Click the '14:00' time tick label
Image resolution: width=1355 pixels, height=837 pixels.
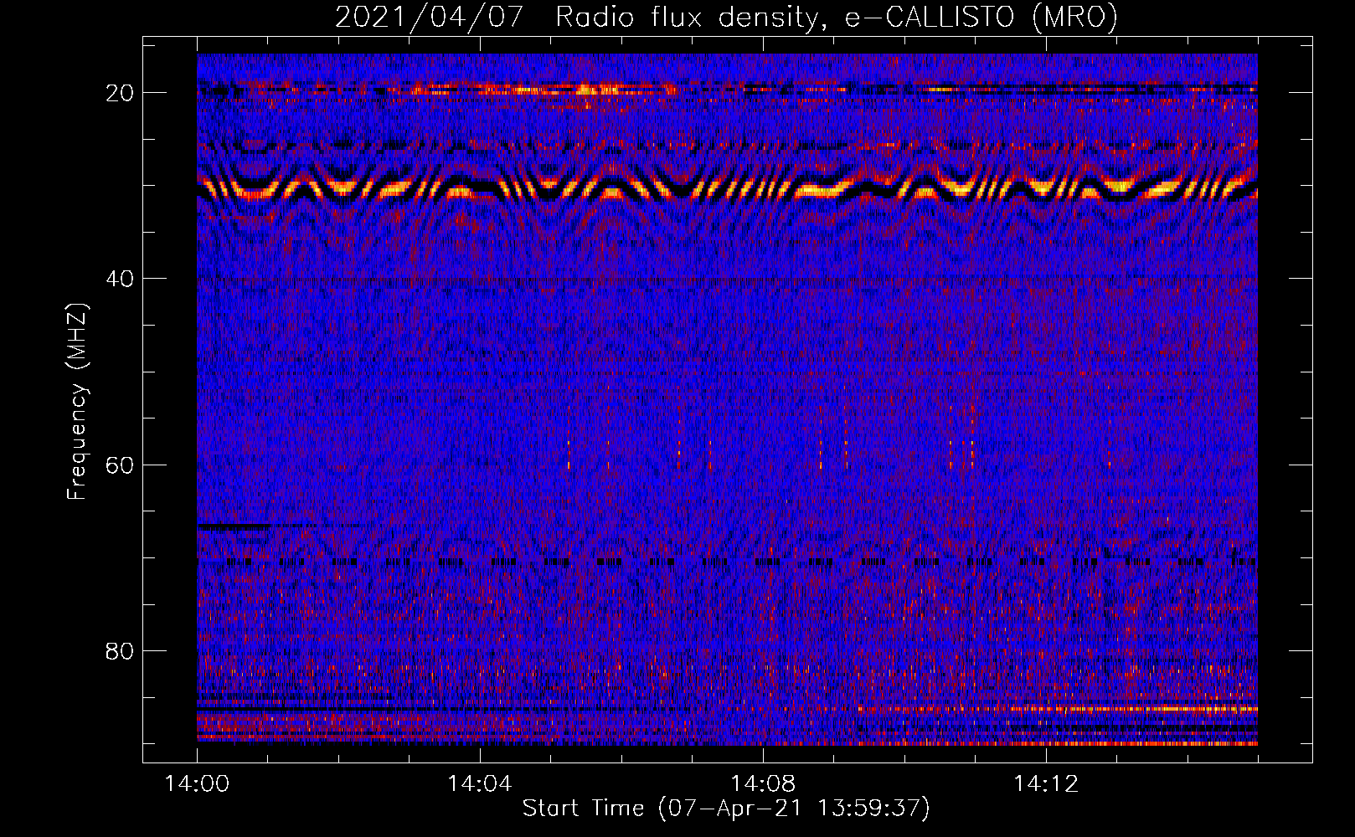point(197,784)
